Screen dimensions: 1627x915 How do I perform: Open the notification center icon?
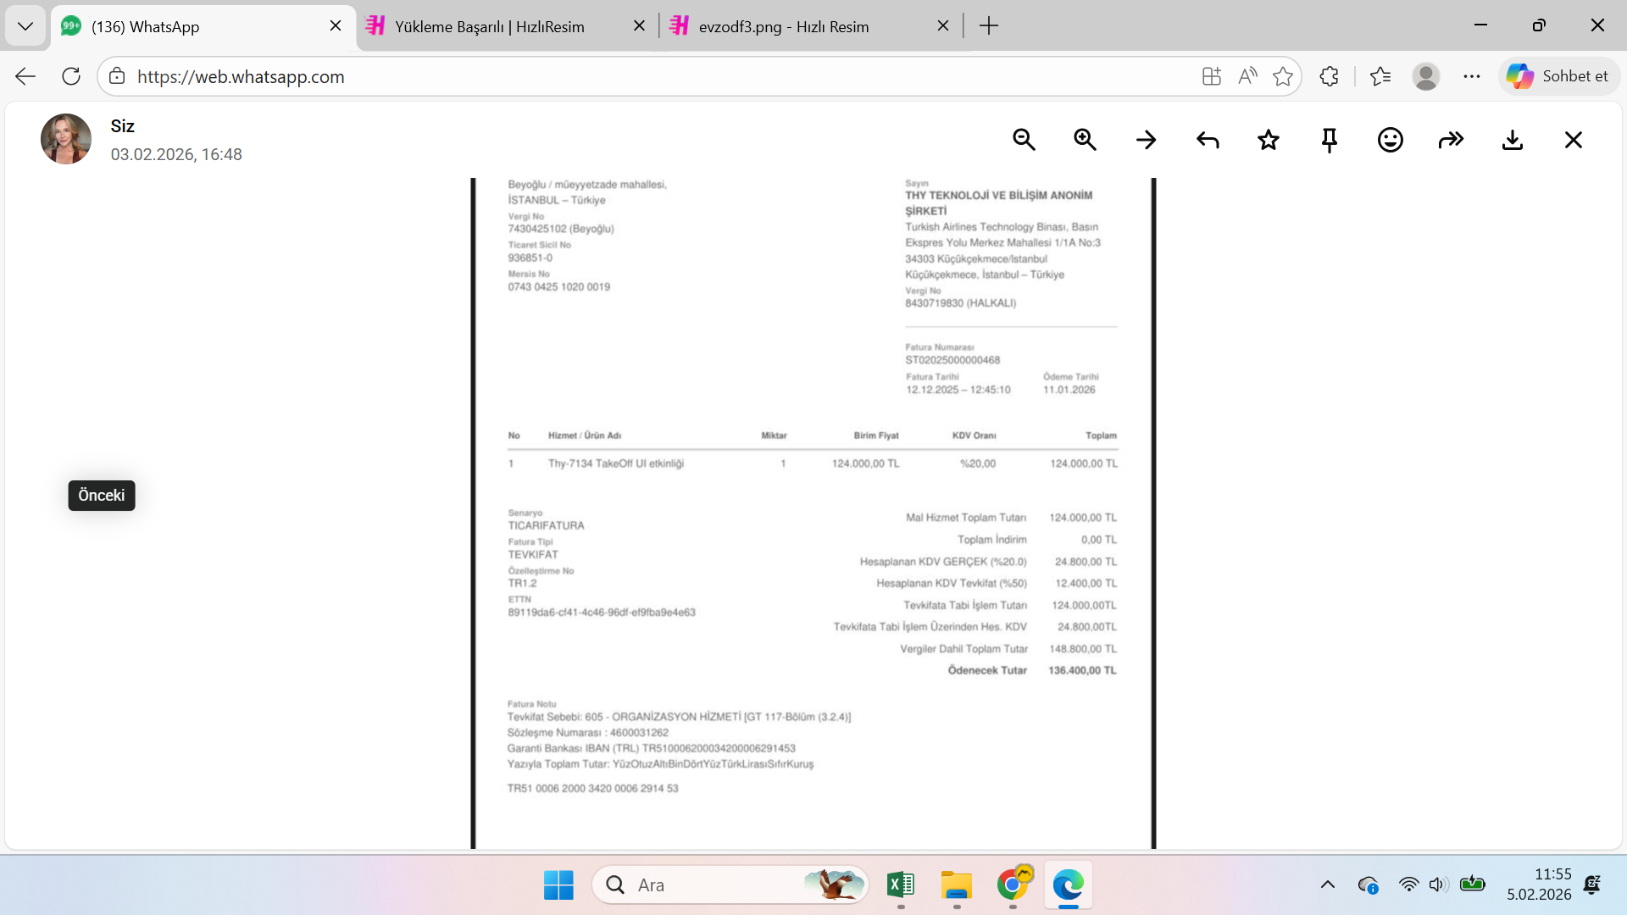point(1592,885)
